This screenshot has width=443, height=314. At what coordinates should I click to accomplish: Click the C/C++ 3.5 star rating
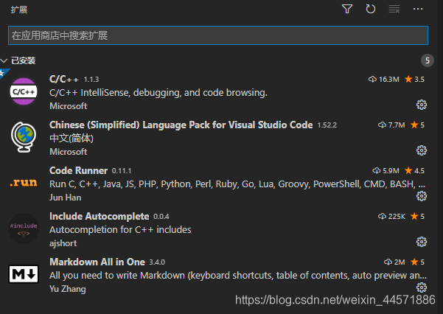414,80
